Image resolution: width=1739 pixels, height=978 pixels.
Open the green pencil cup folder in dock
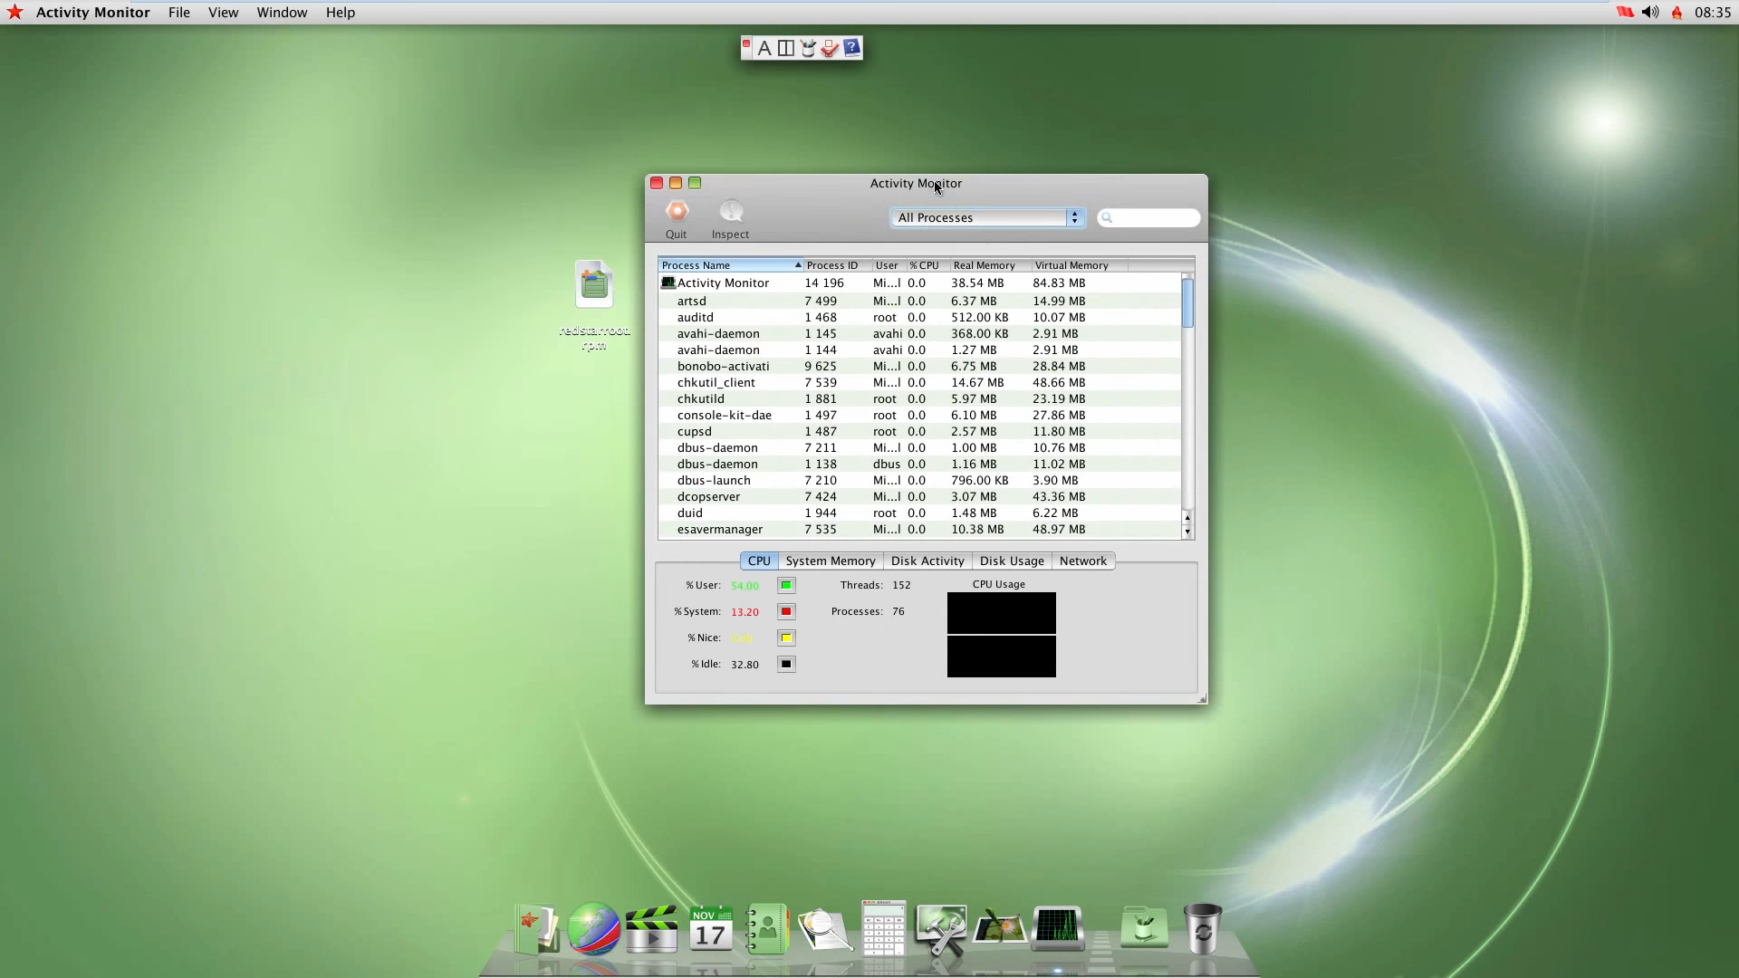[1144, 927]
